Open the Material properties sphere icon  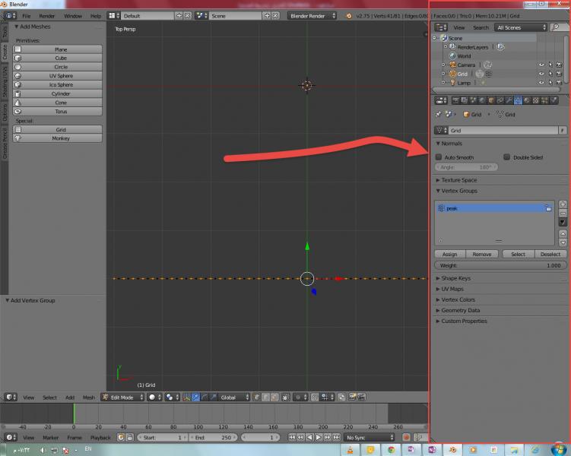[x=527, y=100]
